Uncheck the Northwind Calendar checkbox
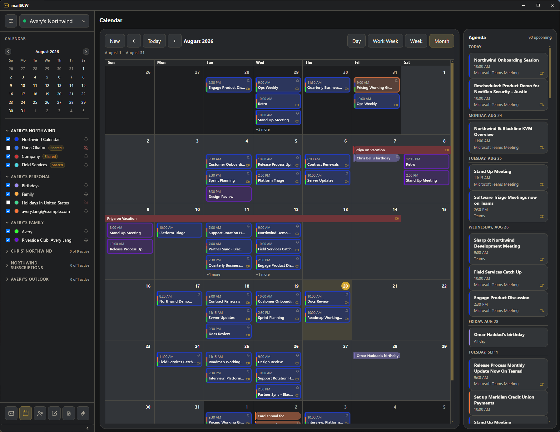Image resolution: width=560 pixels, height=432 pixels. click(x=8, y=139)
